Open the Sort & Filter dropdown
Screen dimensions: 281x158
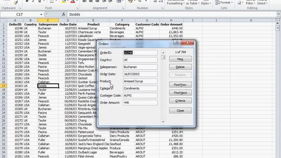point(251,3)
